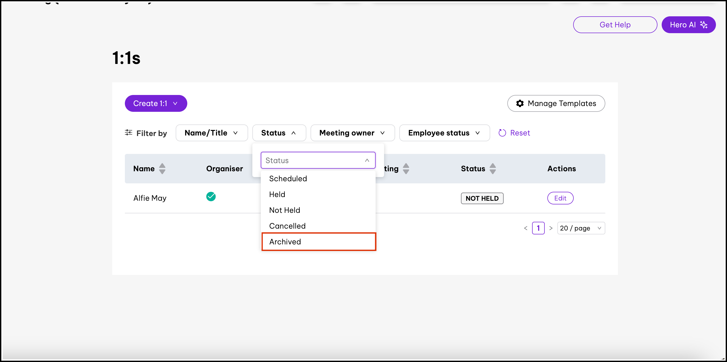This screenshot has width=727, height=362.
Task: Click the green organiser checkmark icon
Action: (x=211, y=197)
